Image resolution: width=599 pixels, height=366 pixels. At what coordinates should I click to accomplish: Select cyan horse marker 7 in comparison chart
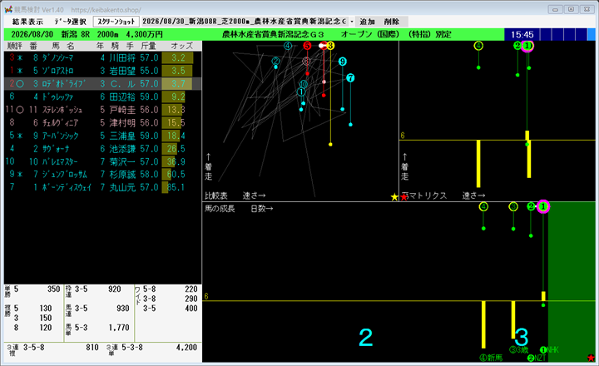pos(350,78)
